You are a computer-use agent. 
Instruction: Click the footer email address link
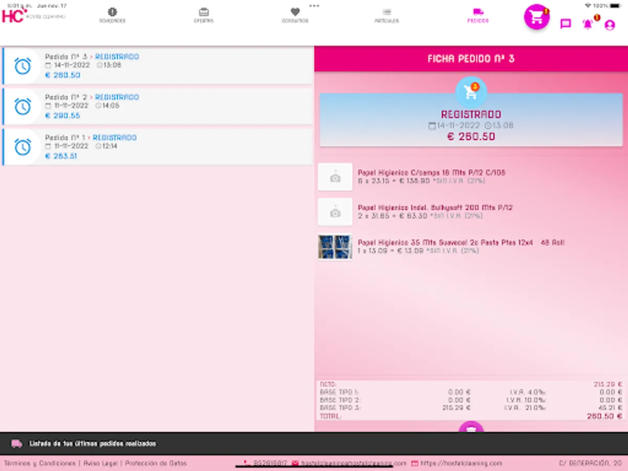point(354,463)
